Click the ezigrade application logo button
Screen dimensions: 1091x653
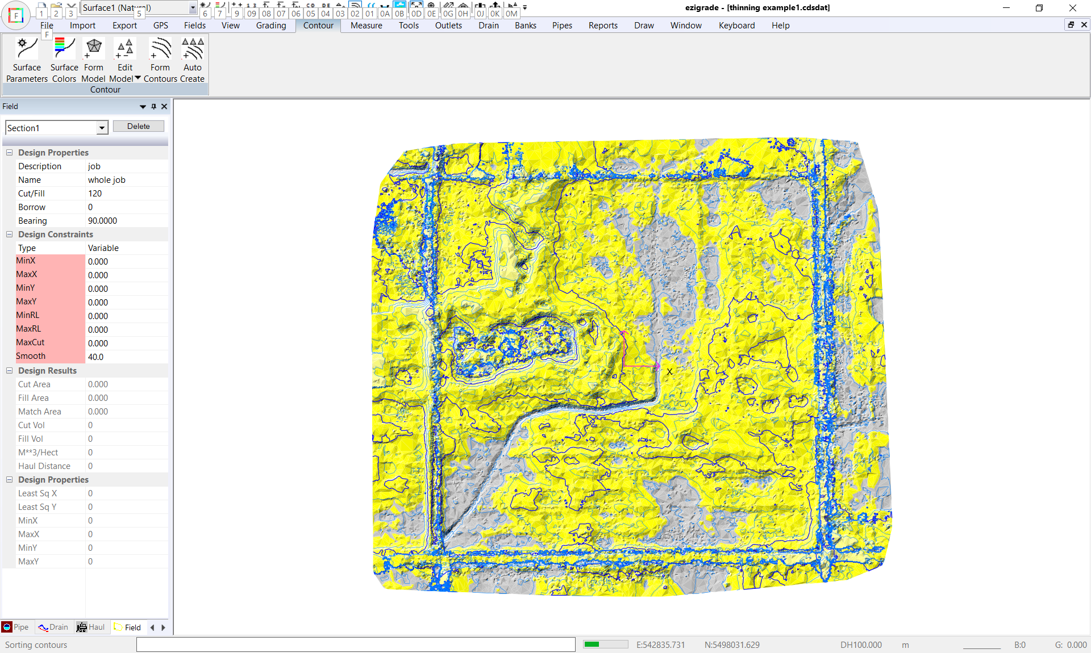[x=16, y=16]
